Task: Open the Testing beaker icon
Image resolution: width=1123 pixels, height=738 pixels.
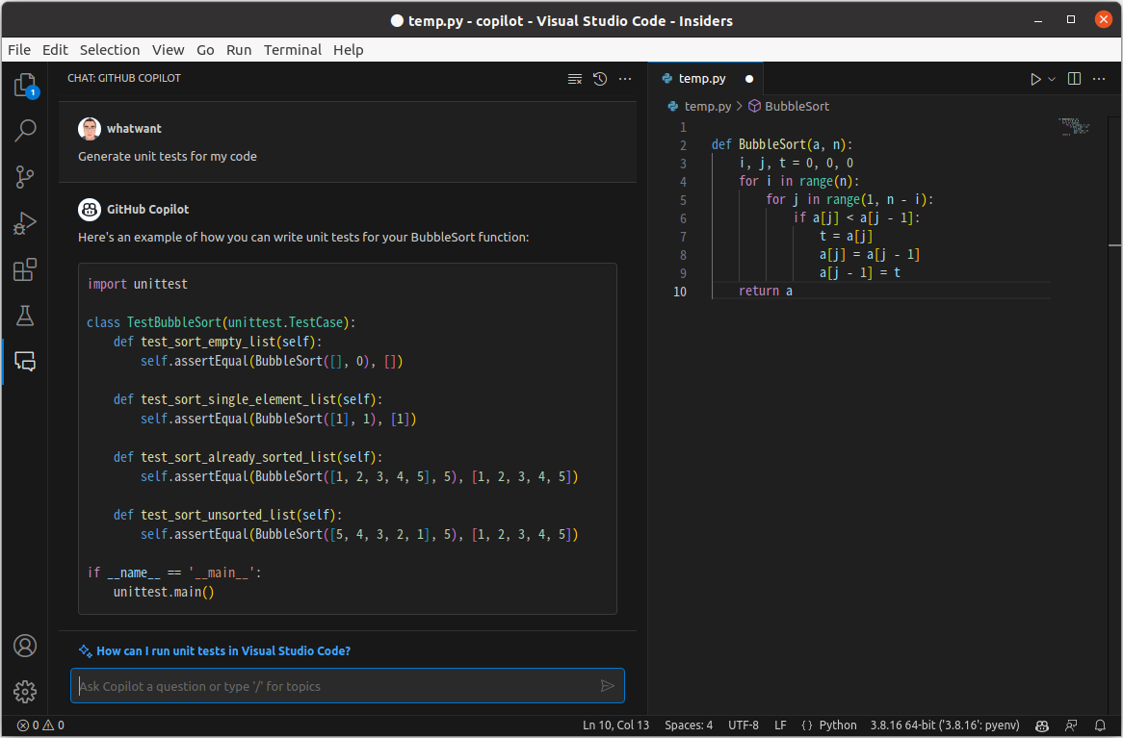Action: [x=25, y=316]
